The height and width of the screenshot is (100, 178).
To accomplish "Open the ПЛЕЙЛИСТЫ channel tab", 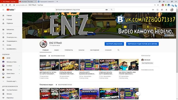I will coord(69,50).
